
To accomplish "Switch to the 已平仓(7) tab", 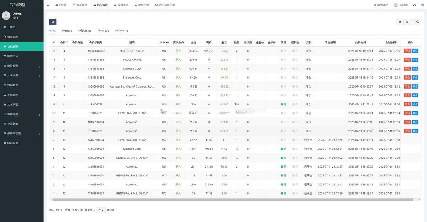I will click(x=121, y=31).
